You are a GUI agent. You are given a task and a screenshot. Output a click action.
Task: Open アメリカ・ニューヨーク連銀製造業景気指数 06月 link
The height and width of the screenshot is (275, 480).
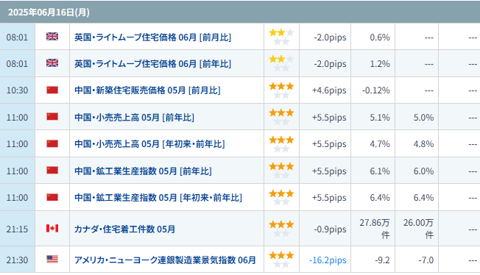(165, 260)
